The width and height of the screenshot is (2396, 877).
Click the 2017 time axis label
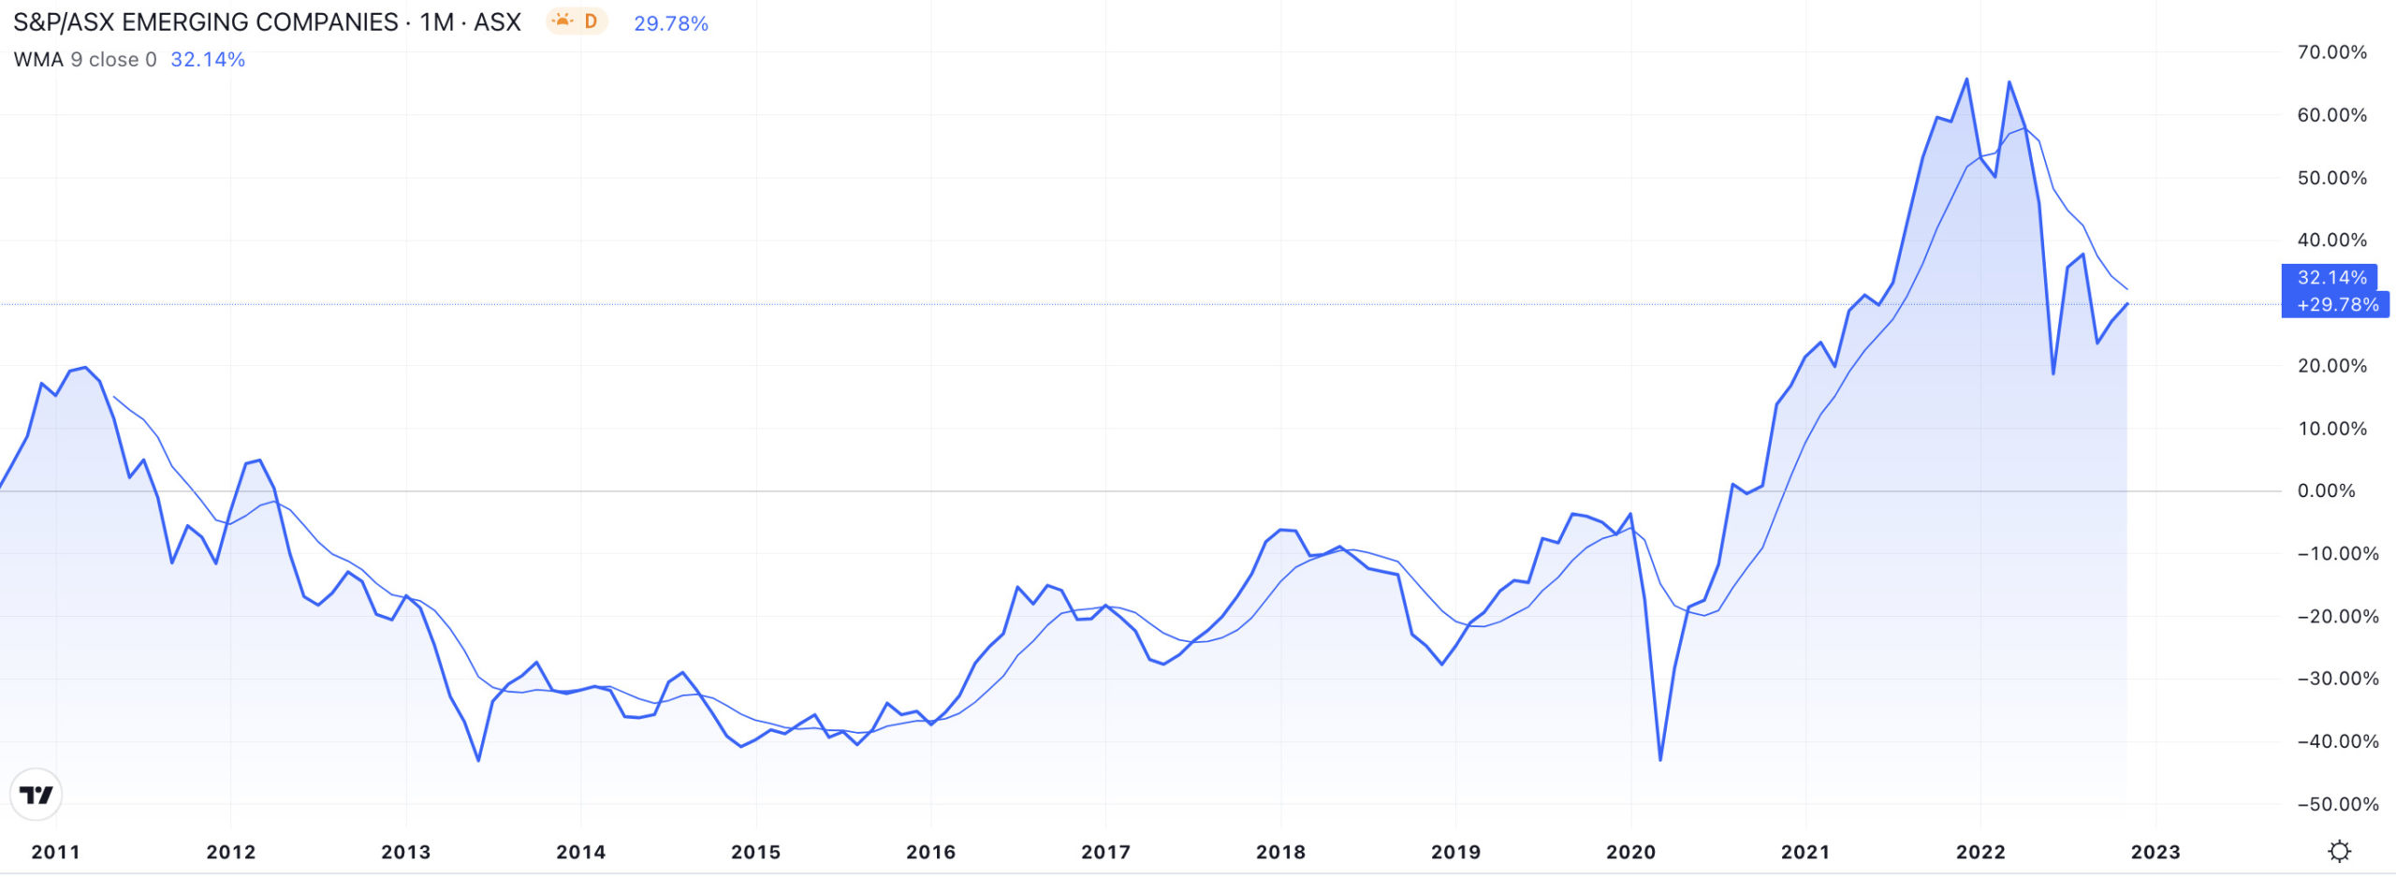click(1106, 852)
